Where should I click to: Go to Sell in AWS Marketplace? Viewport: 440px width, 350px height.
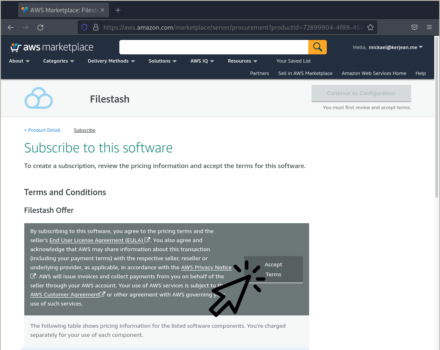(x=305, y=73)
